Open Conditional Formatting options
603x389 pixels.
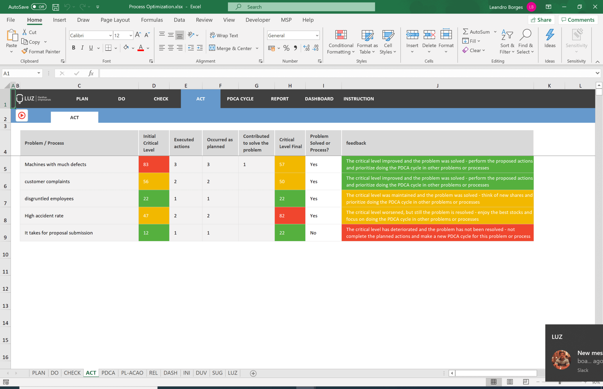pyautogui.click(x=340, y=41)
